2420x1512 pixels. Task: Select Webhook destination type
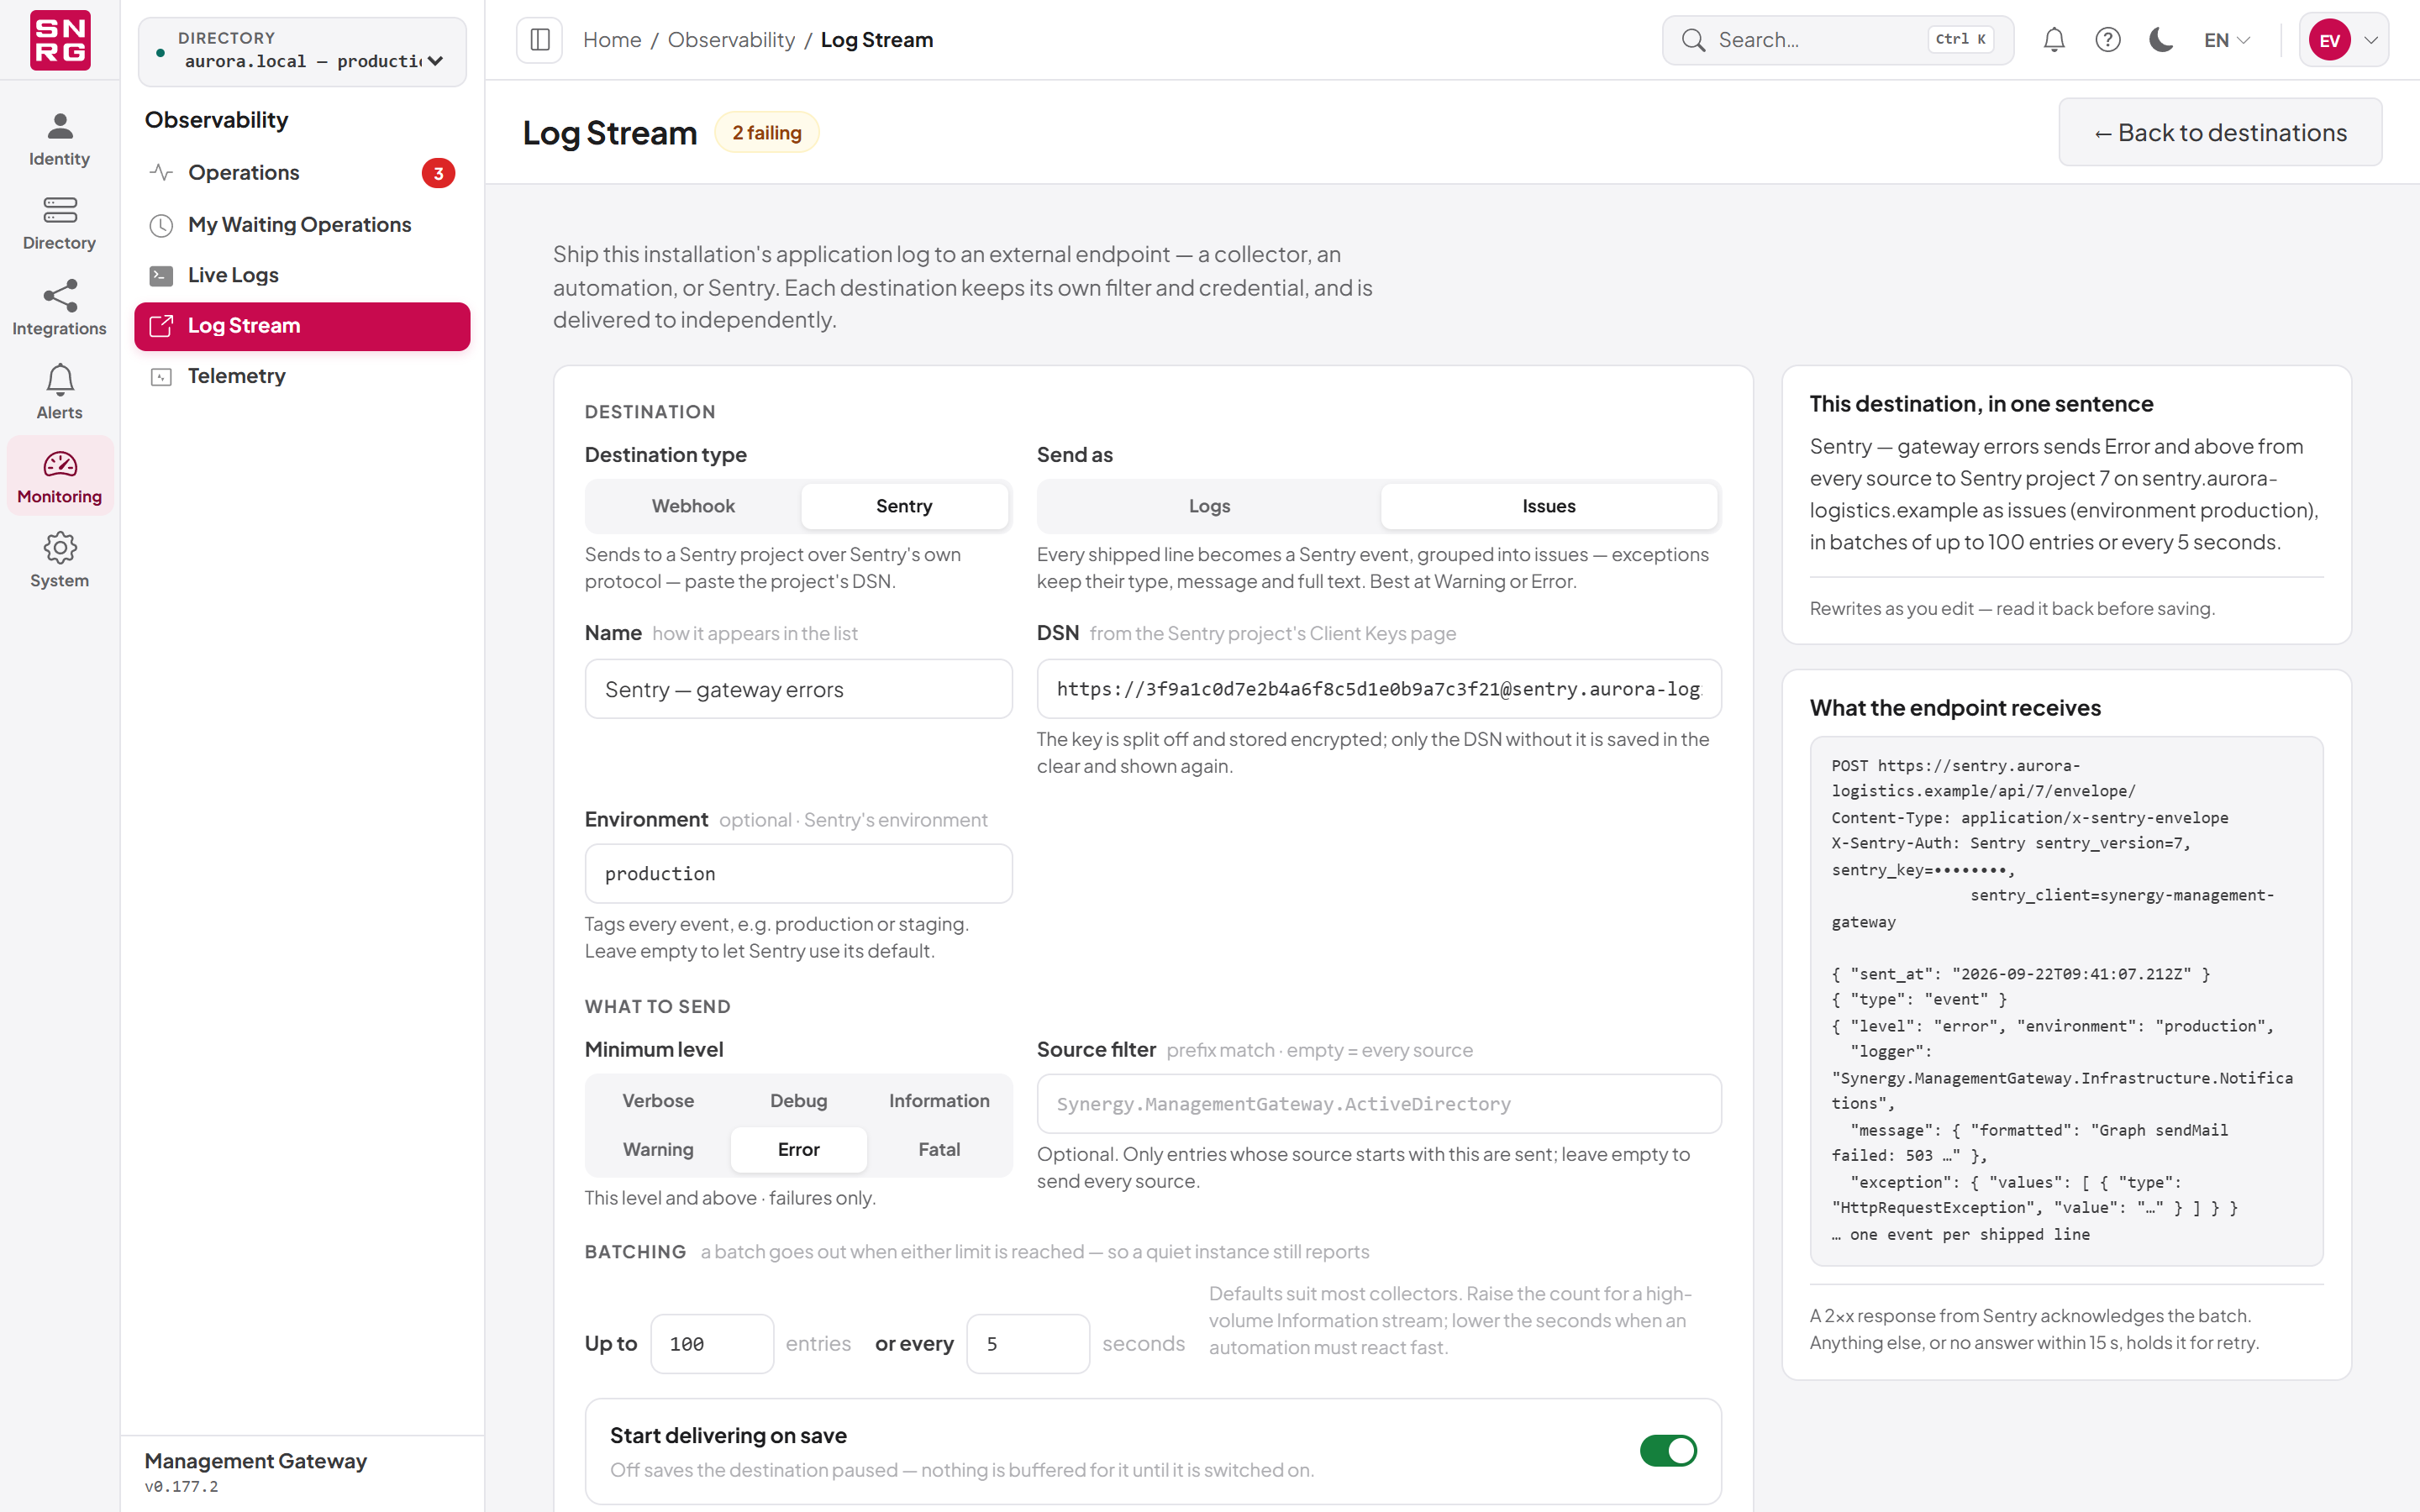pyautogui.click(x=693, y=506)
